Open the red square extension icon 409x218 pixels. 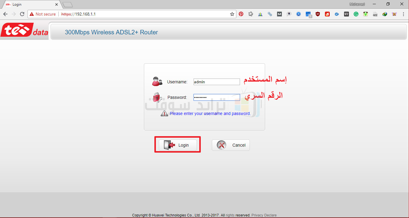coord(327,14)
